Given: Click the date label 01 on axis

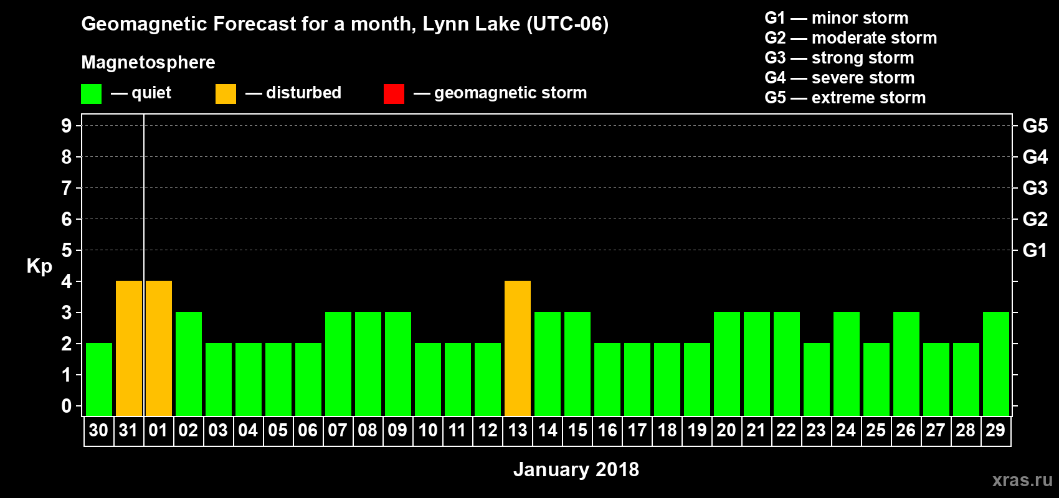Looking at the screenshot, I should point(158,431).
